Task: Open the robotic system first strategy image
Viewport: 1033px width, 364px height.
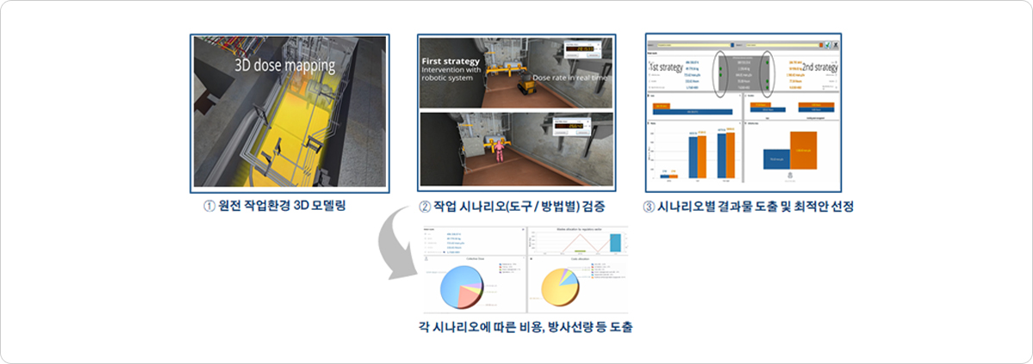Action: 517,71
